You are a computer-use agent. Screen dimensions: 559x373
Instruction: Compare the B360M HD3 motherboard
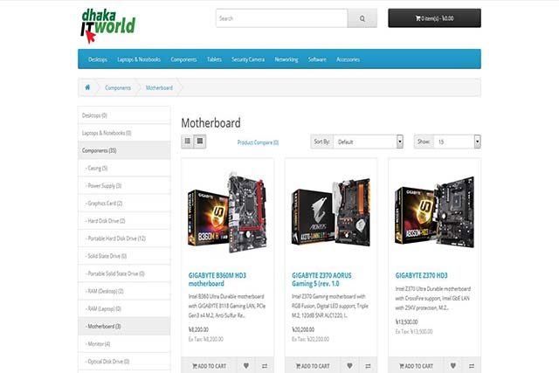tap(265, 366)
